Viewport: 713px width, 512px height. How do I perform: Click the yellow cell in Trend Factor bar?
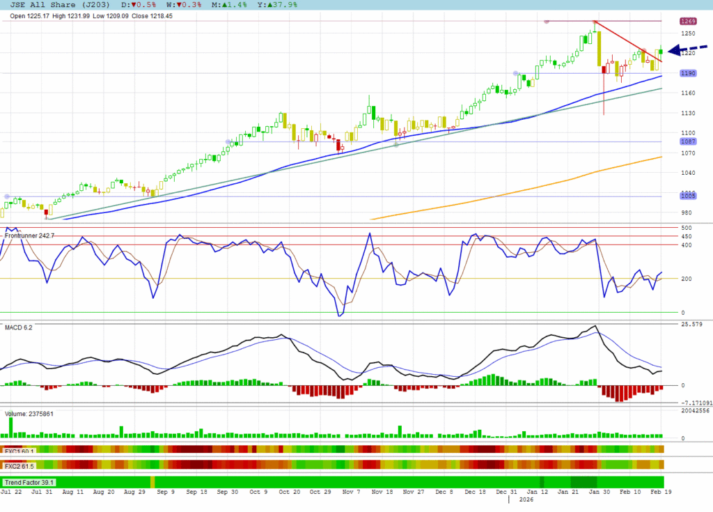152,482
